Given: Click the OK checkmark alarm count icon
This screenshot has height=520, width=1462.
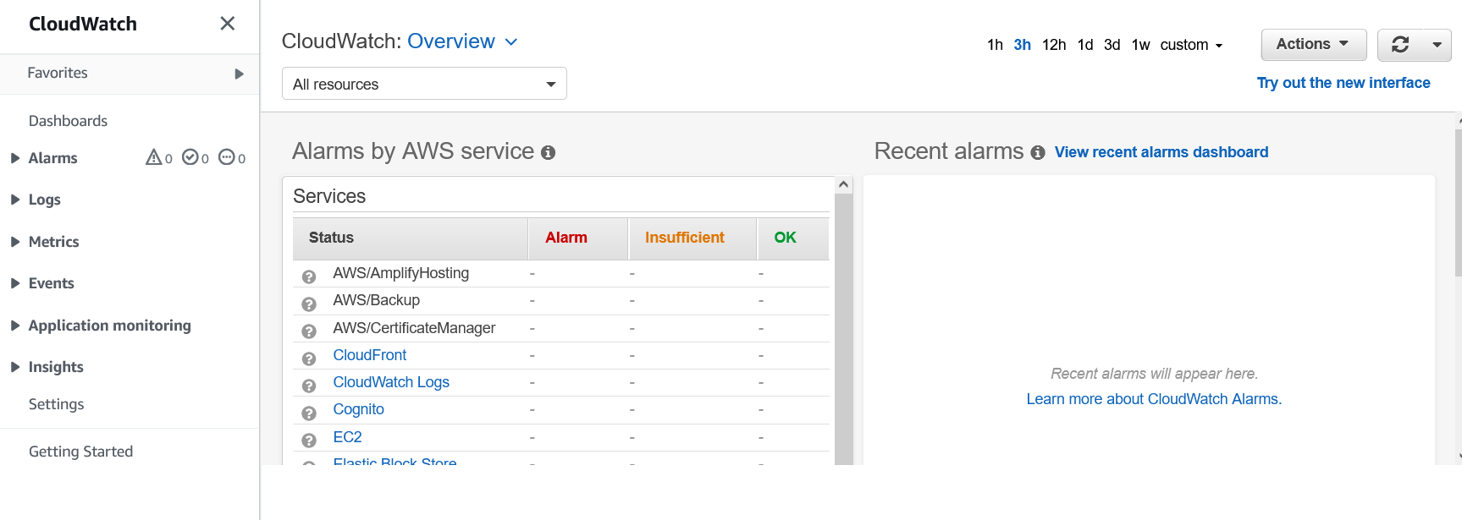Looking at the screenshot, I should (x=190, y=157).
